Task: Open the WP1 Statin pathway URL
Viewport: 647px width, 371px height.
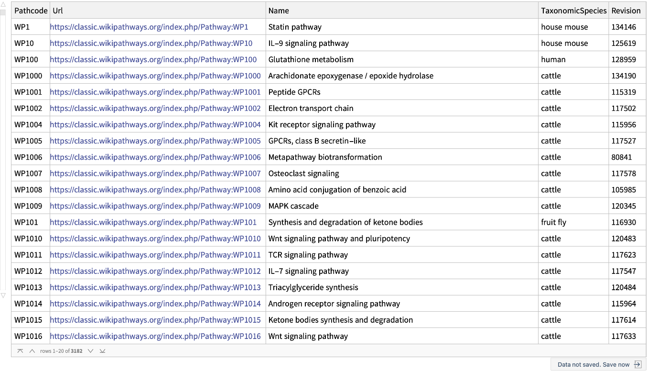Action: [x=149, y=27]
